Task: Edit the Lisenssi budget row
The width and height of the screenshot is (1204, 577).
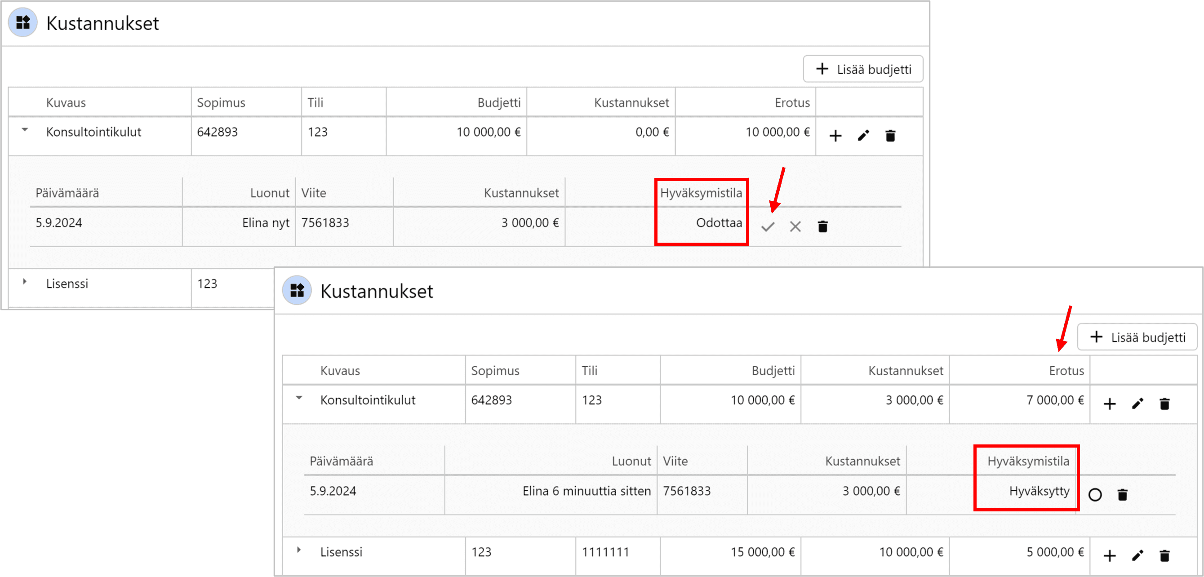Action: point(1137,555)
